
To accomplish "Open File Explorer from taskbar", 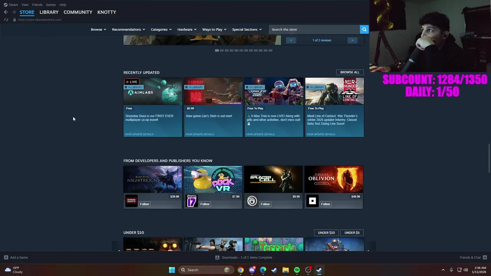I will [x=285, y=270].
